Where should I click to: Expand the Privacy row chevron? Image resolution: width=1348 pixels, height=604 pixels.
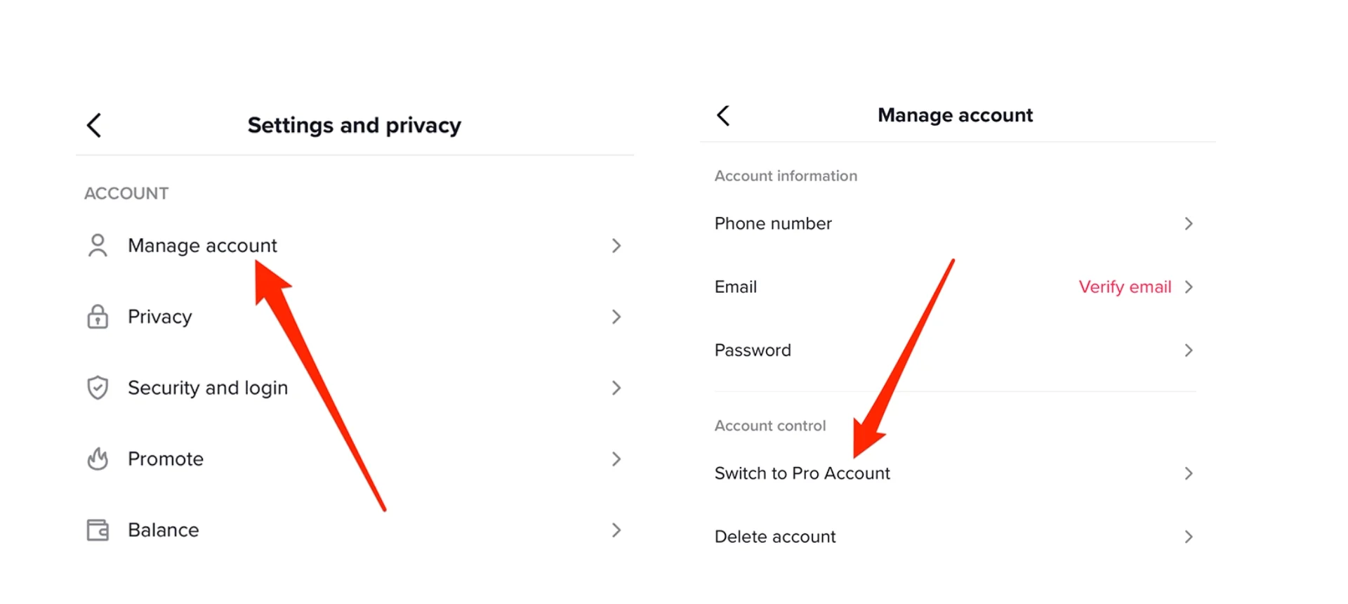click(616, 317)
